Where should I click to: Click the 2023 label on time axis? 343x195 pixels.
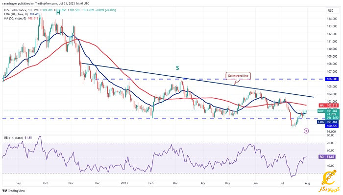pos(124,183)
